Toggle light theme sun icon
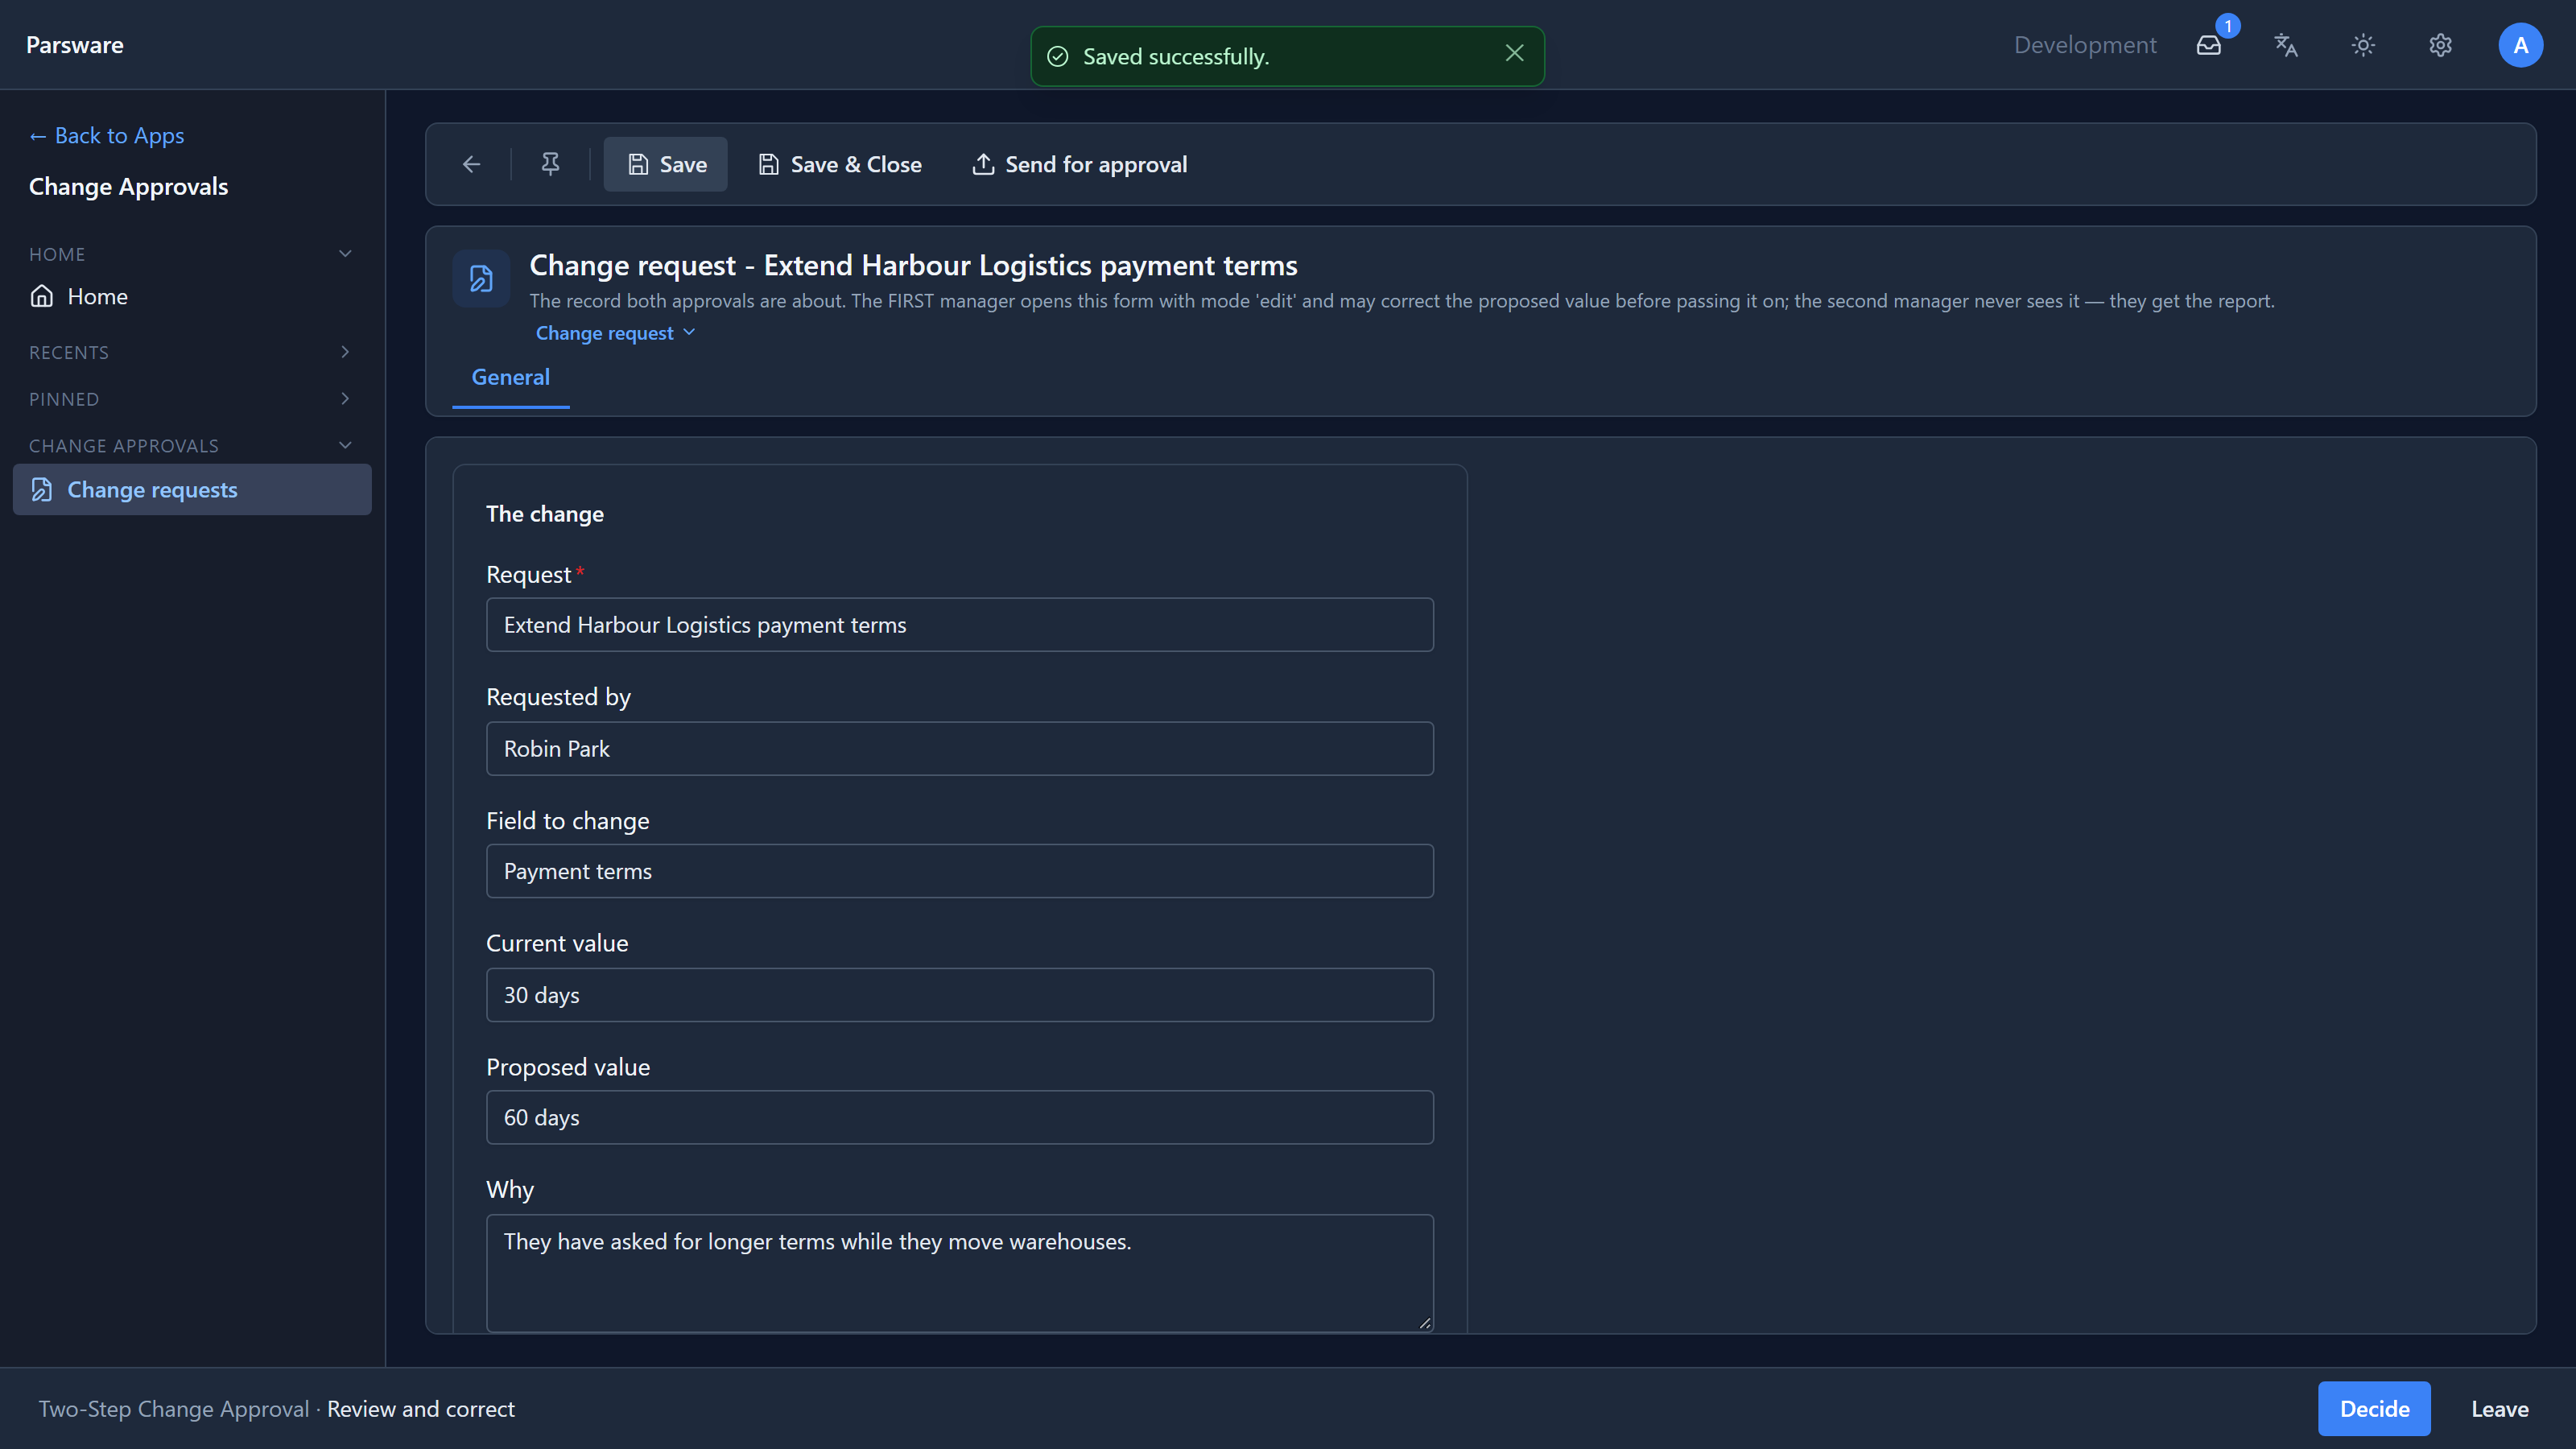Screen dimensions: 2576x1449 click(x=2363, y=45)
